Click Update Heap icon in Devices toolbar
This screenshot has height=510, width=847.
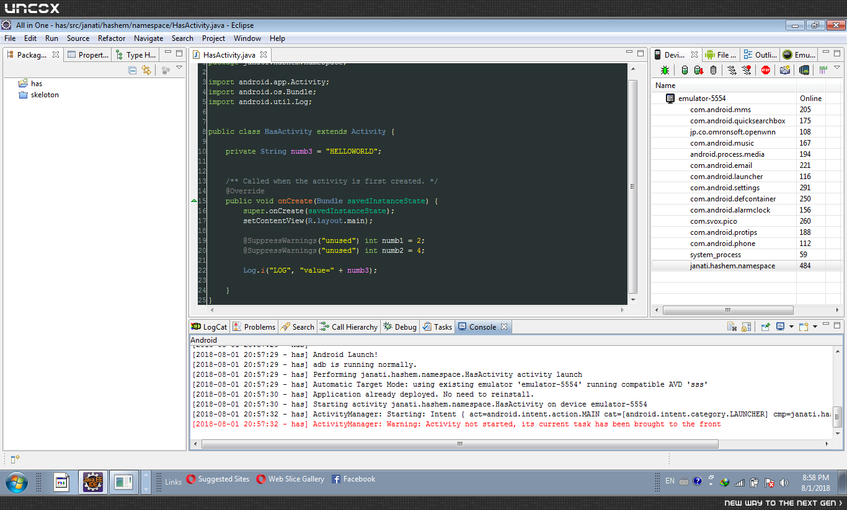point(685,70)
